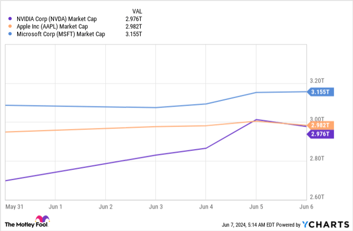Click the Jun 4 x-axis label

[206, 207]
